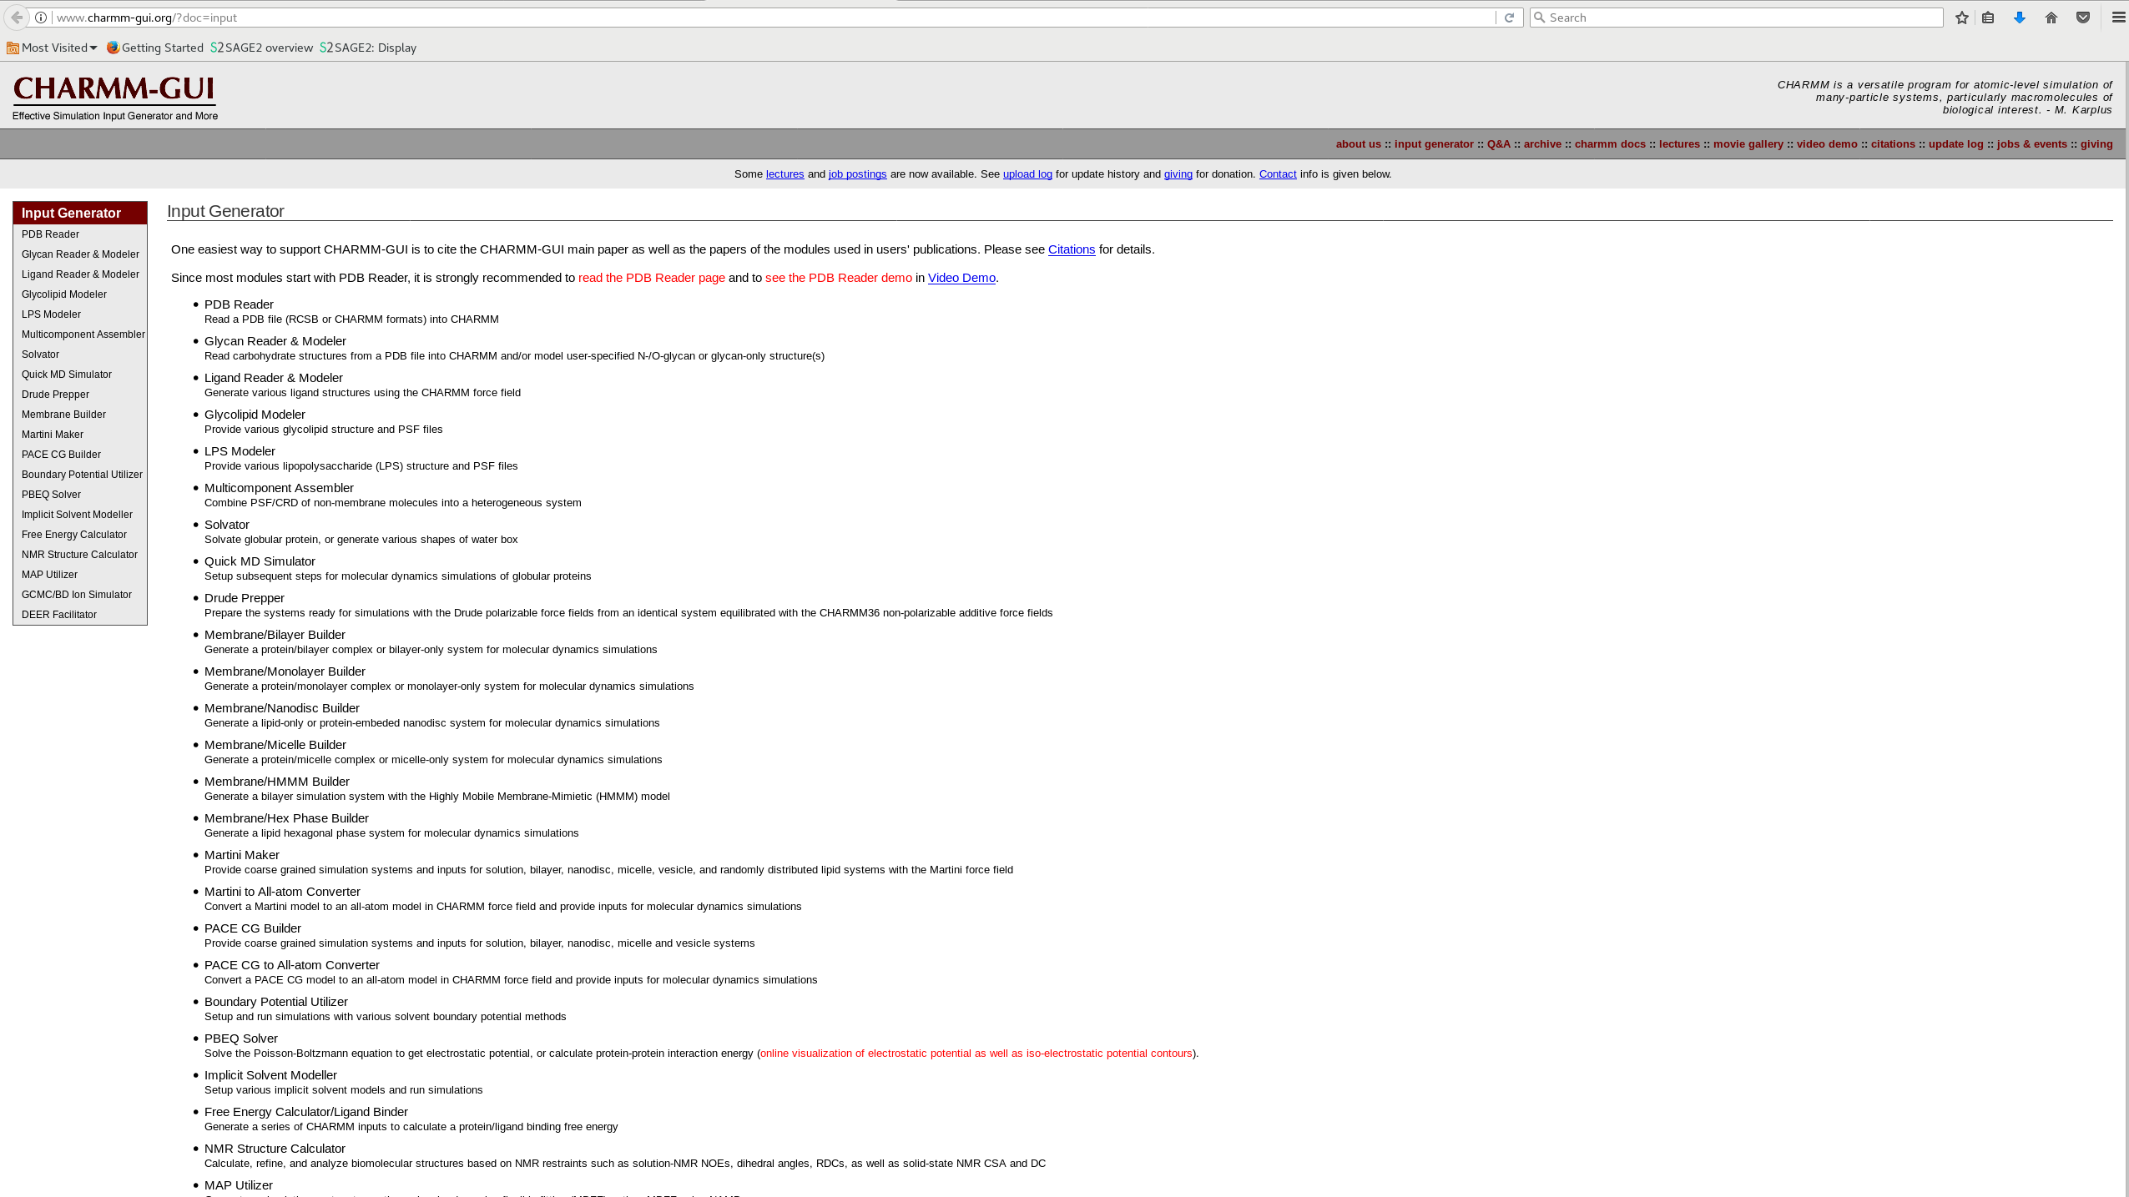Open the downloads arrow icon

[2020, 18]
